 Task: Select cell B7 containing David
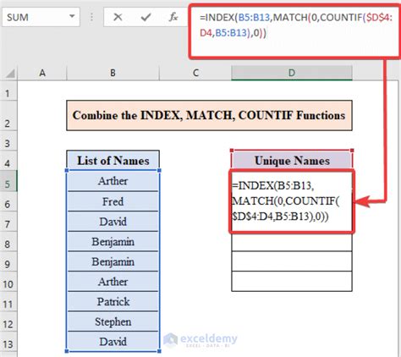[x=113, y=222]
